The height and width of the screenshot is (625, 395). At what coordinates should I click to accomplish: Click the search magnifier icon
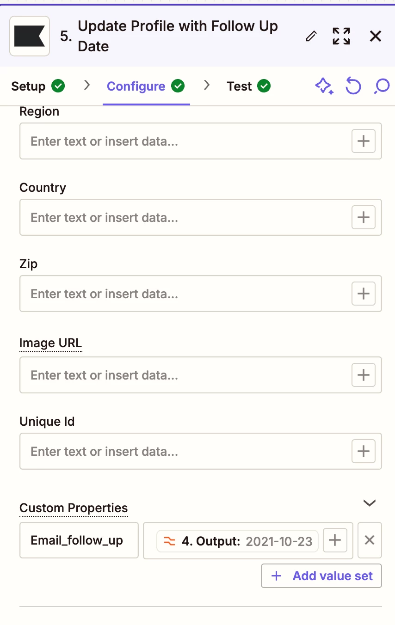(x=382, y=86)
